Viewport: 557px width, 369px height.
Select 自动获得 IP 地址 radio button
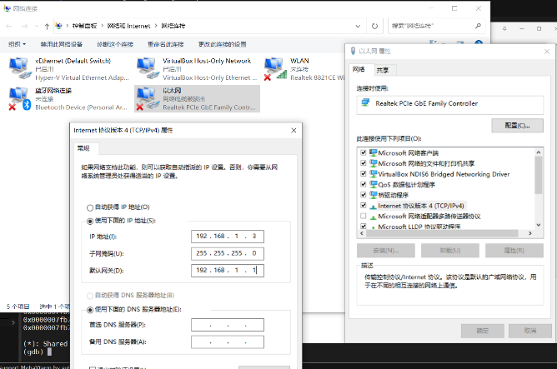pos(90,207)
